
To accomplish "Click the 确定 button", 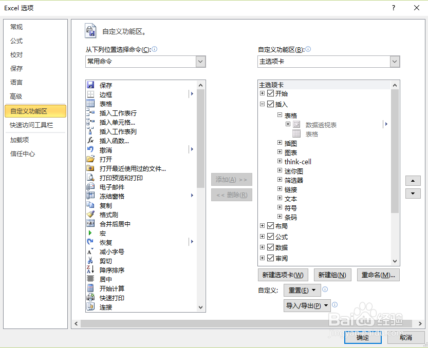I will point(363,338).
